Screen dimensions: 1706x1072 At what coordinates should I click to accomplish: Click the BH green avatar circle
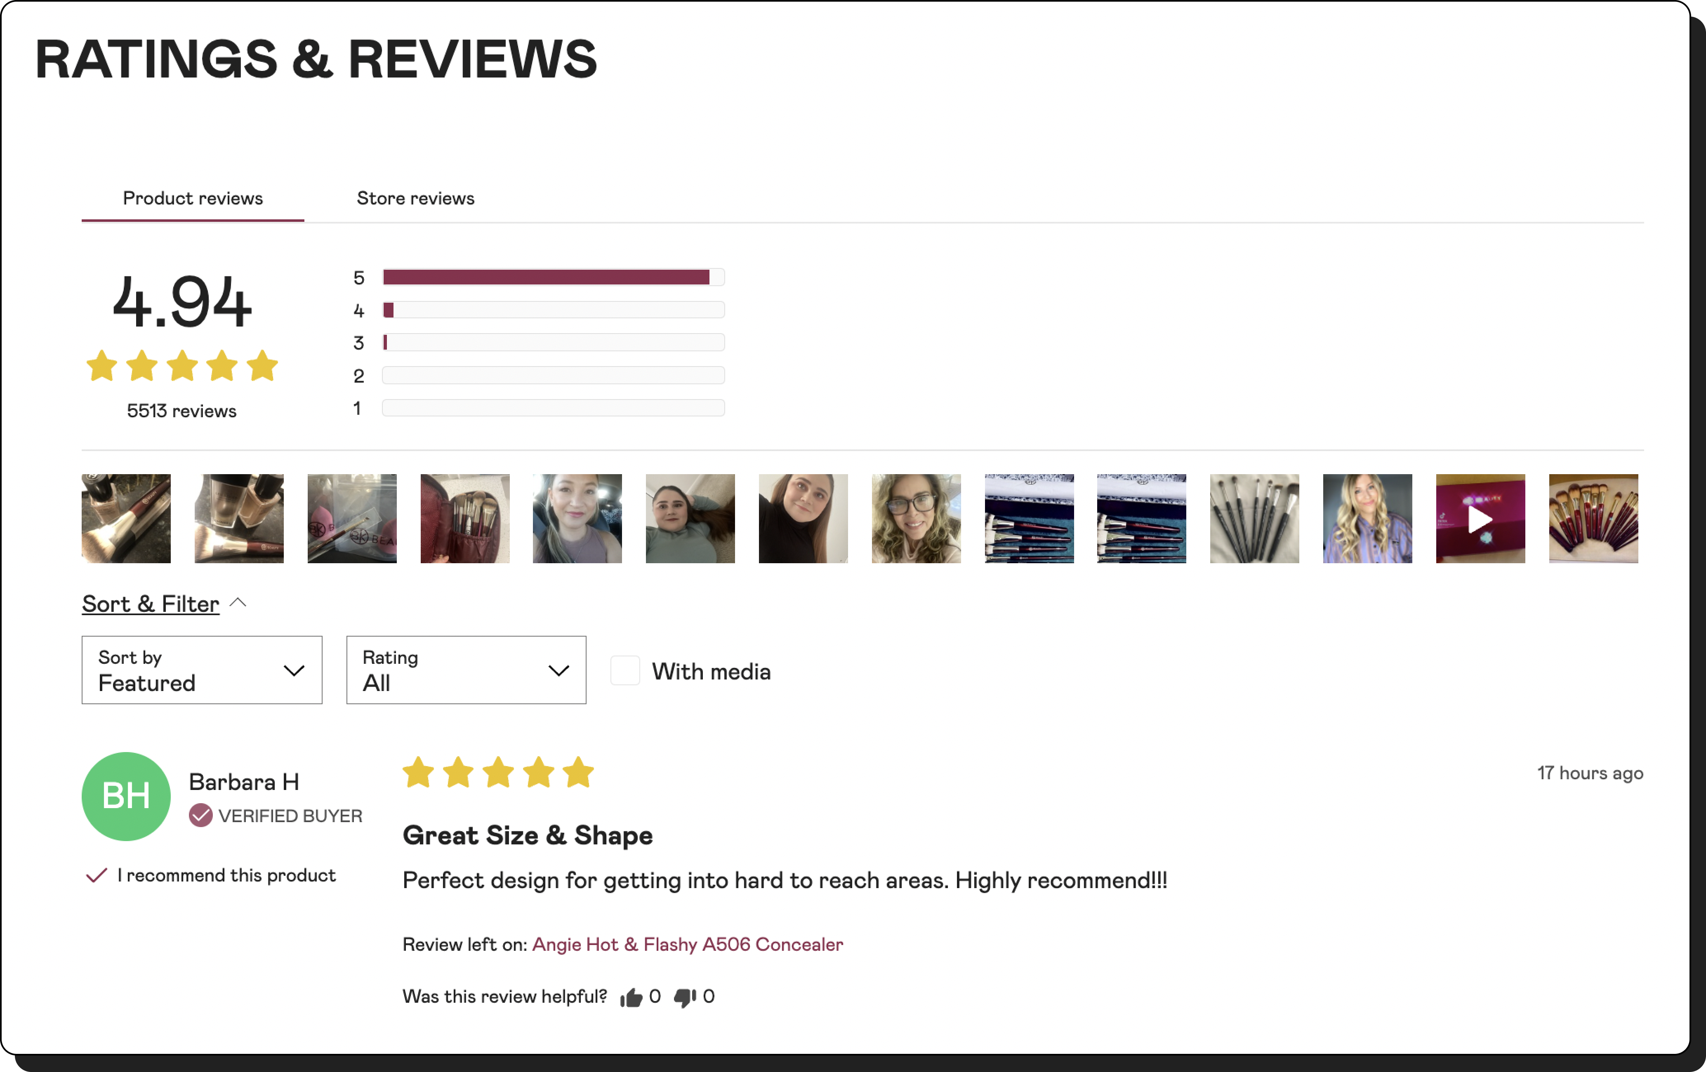[126, 797]
